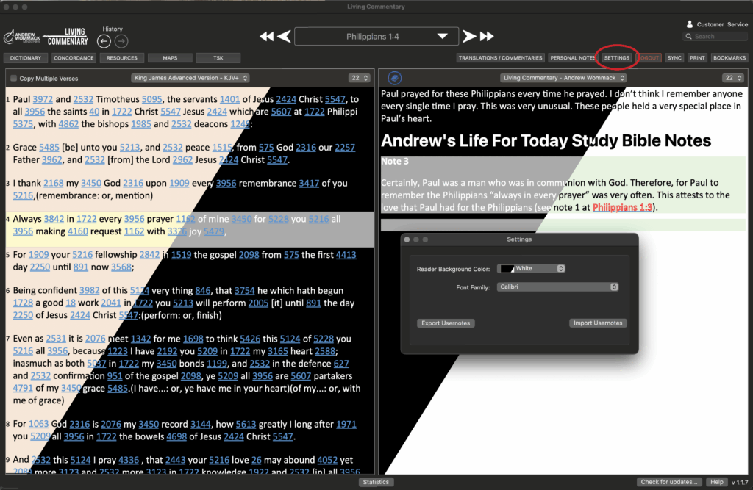Jump forward with the double-right arrow
This screenshot has height=490, width=753.
pos(487,36)
